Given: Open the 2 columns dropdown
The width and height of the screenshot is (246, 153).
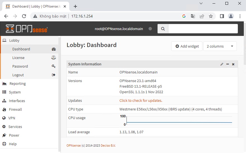Looking at the screenshot, I should click(x=220, y=46).
